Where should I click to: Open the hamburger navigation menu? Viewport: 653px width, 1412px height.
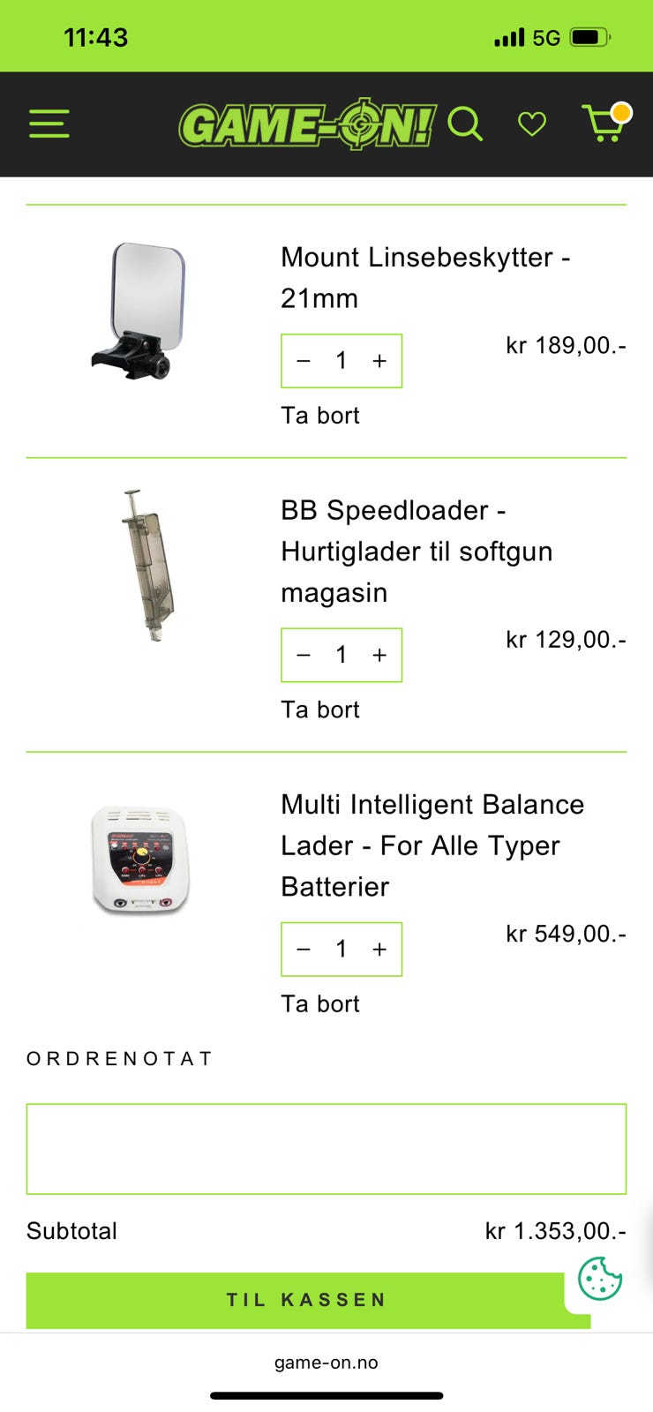click(49, 124)
